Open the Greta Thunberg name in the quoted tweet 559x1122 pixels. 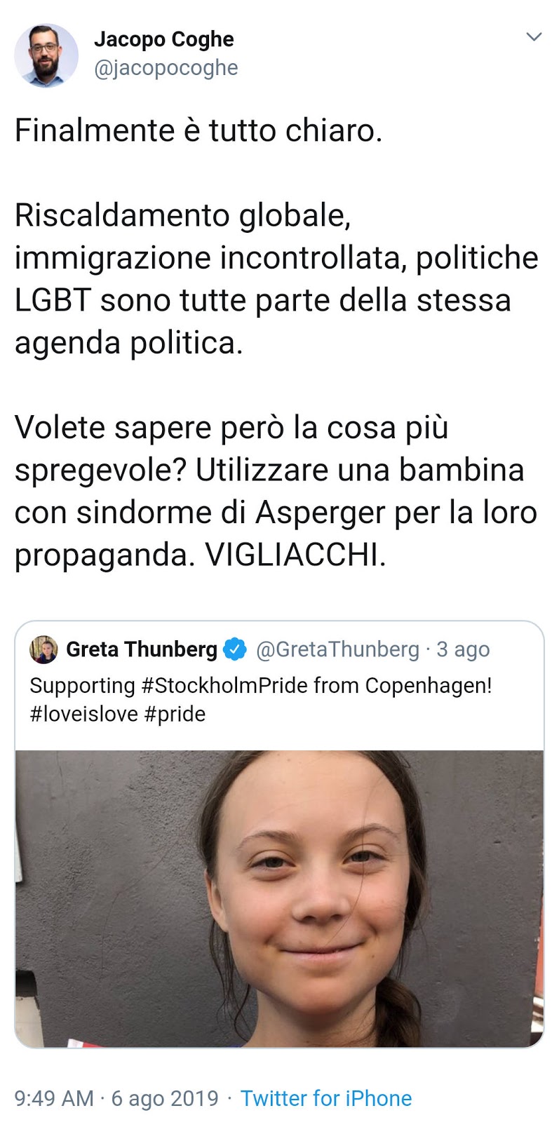point(142,649)
